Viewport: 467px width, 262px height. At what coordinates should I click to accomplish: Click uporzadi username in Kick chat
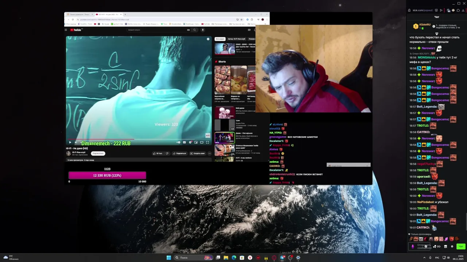click(x=424, y=176)
